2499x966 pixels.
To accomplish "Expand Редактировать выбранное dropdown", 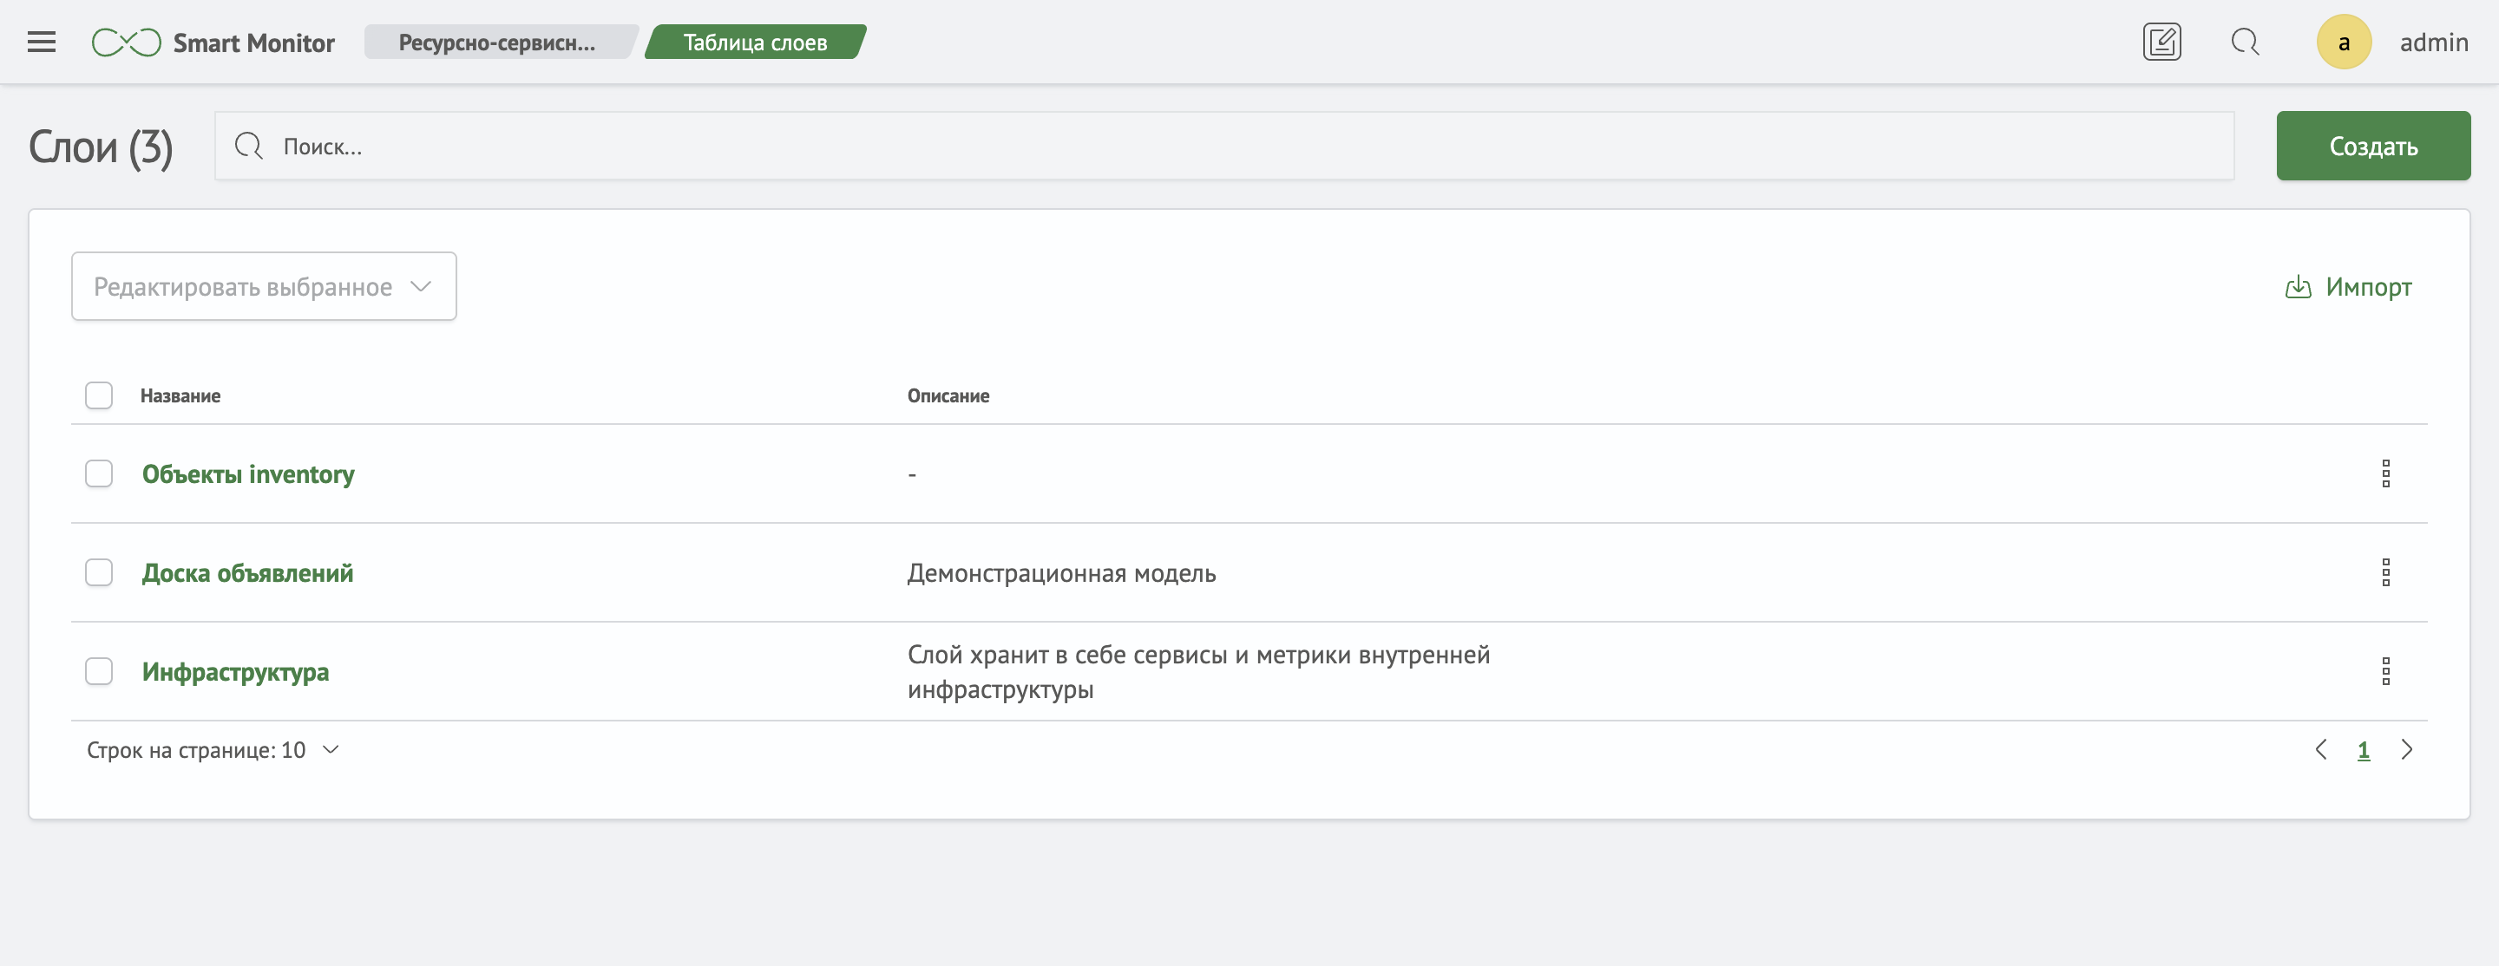I will point(263,286).
